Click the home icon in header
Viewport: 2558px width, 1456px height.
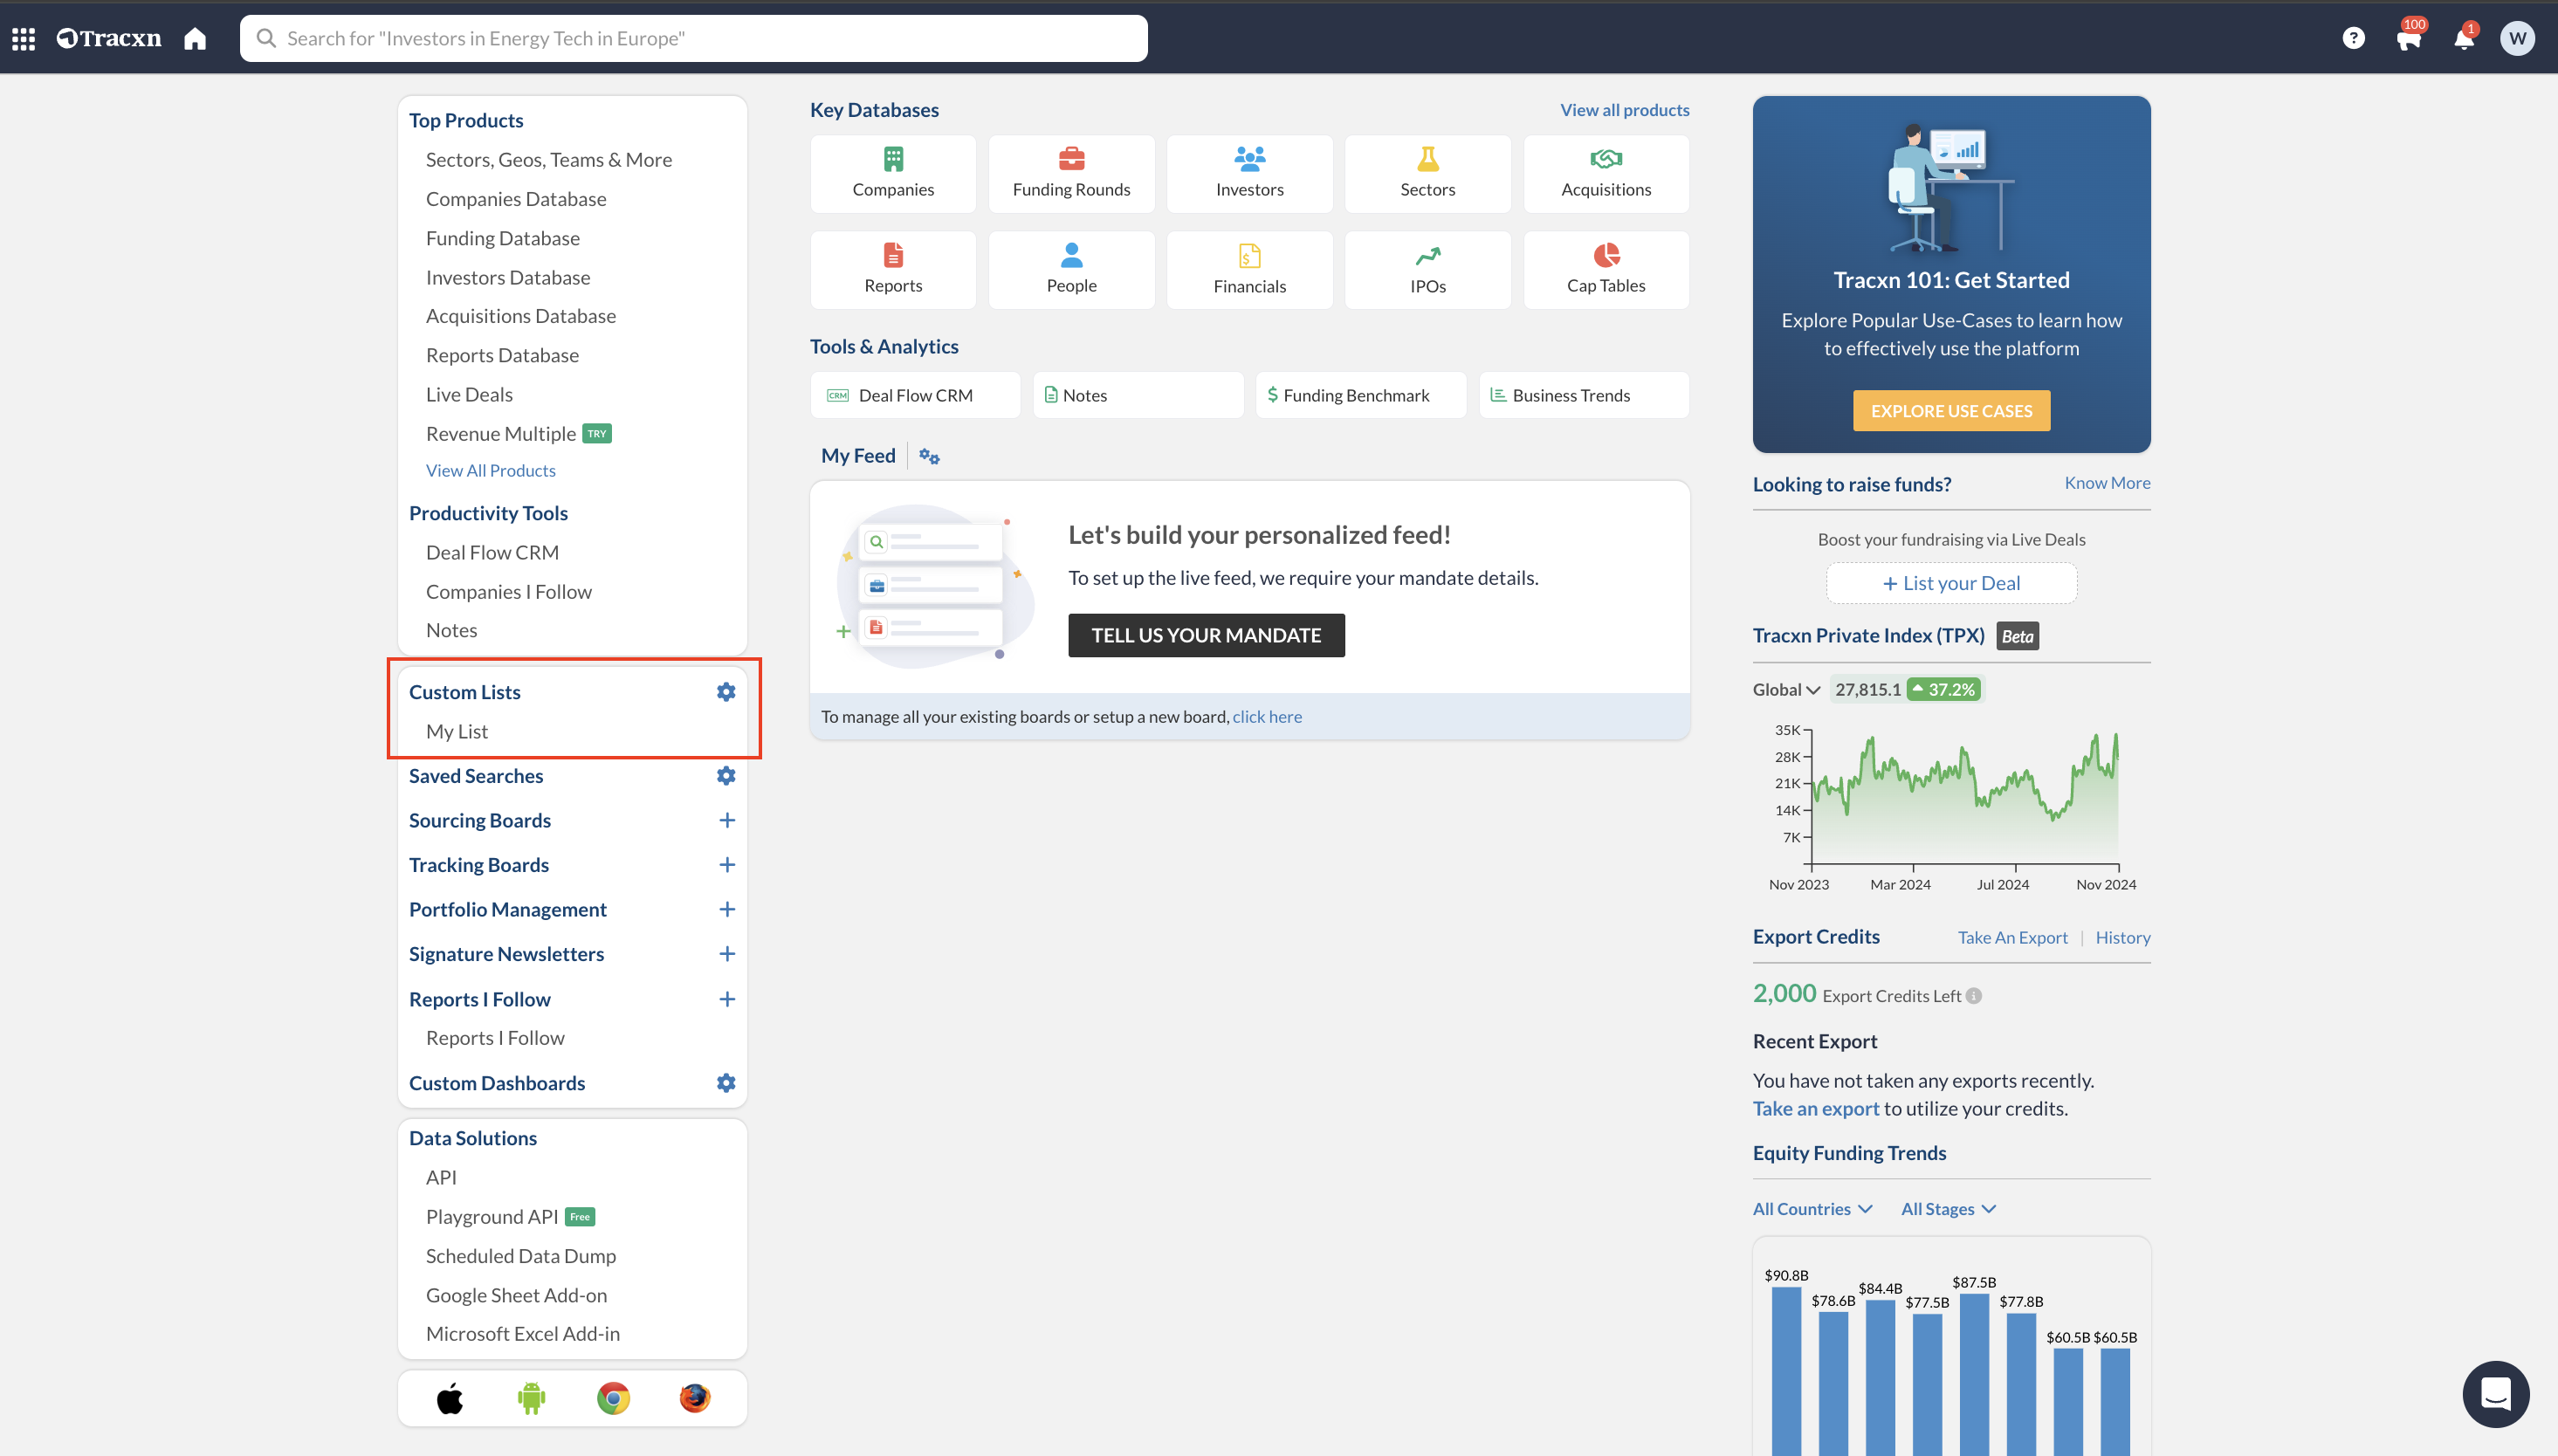(195, 39)
